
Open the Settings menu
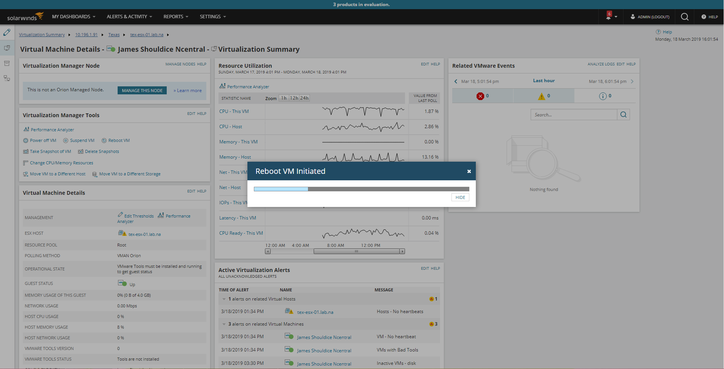coord(213,17)
